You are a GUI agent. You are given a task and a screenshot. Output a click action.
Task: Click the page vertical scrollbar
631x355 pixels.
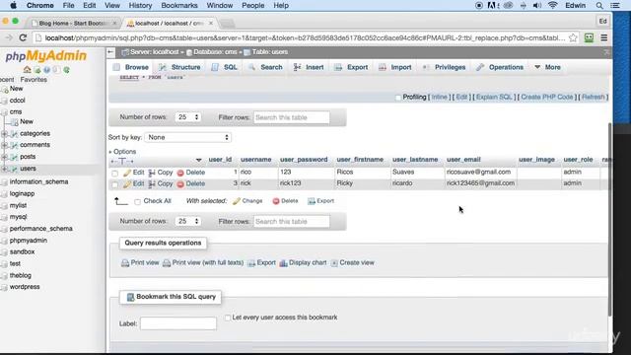(609, 219)
